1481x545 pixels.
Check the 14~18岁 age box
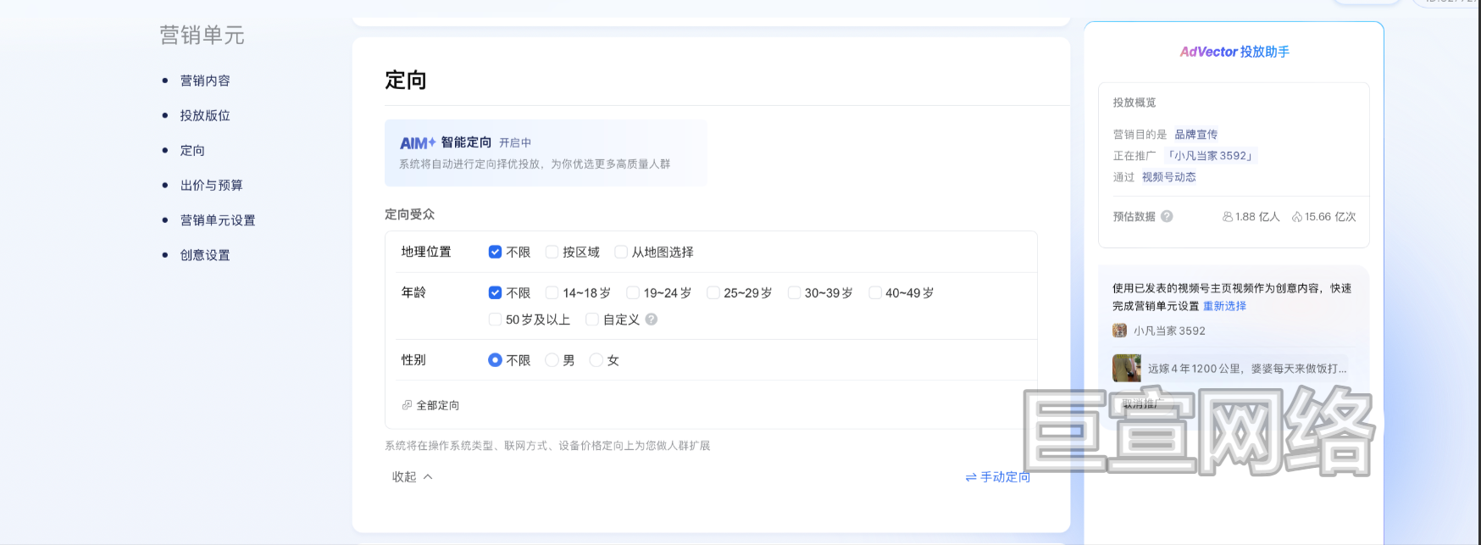pos(552,292)
